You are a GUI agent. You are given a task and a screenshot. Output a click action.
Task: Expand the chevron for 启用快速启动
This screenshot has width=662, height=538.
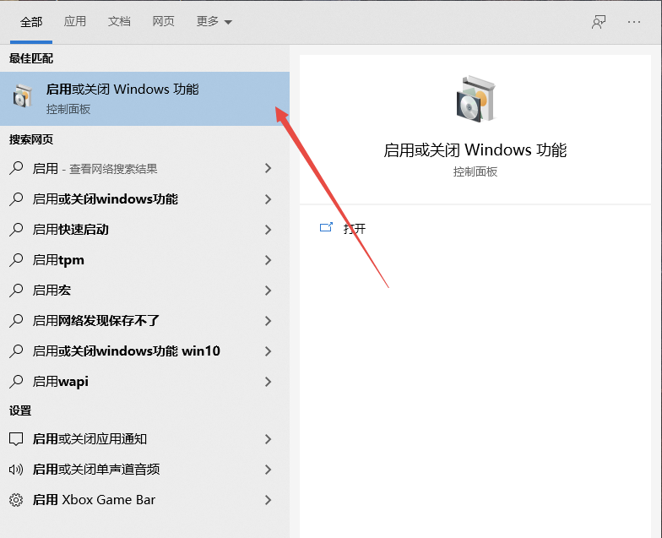pyautogui.click(x=268, y=230)
